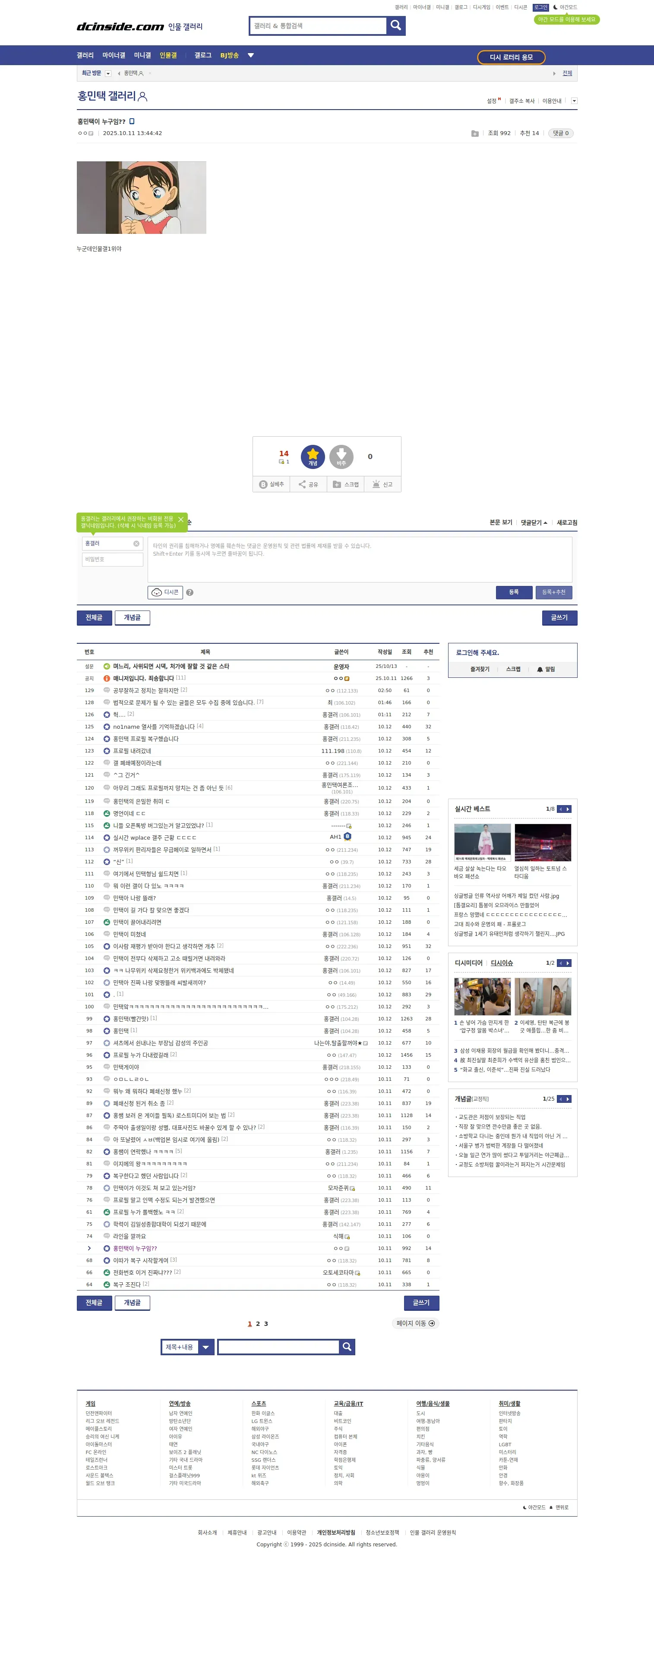Viewport: 654px width, 1662px height.
Task: Click the 전체 link in recent visits bar
Action: 567,73
